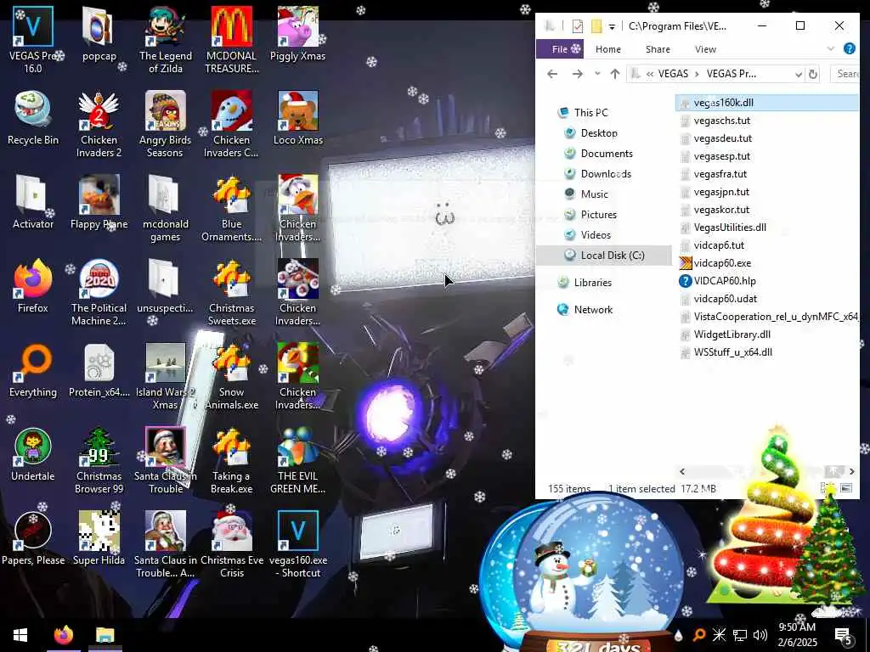
Task: Select the vegas160k.dll file
Action: pyautogui.click(x=767, y=103)
